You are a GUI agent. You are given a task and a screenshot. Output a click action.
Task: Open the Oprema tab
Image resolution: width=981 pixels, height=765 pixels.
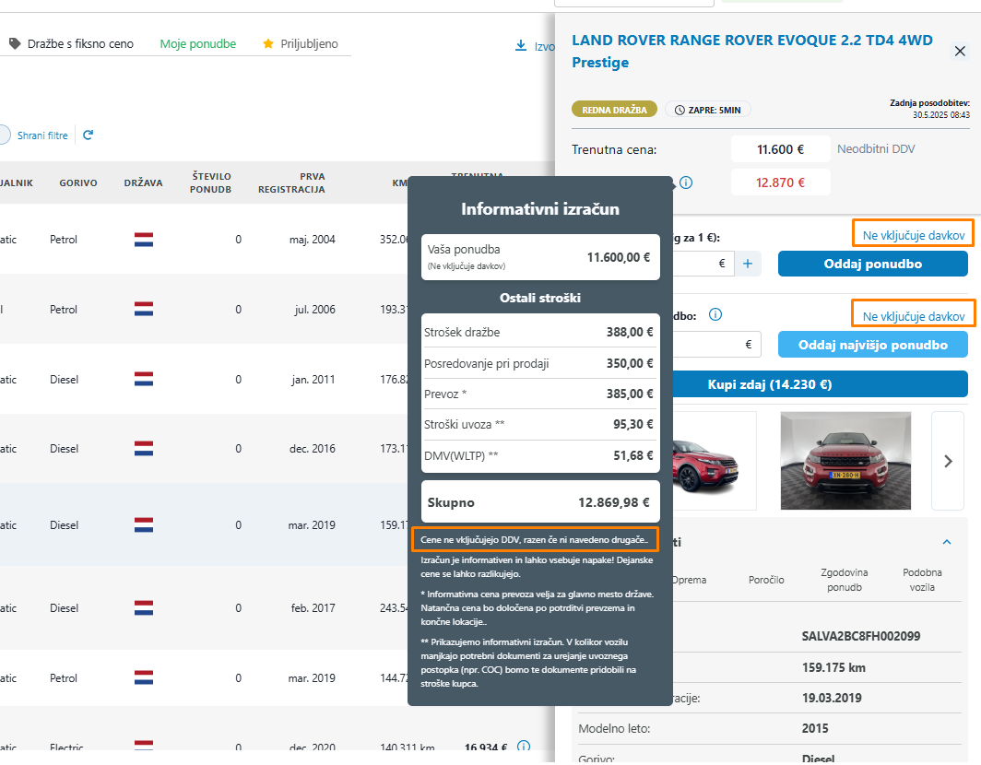(x=689, y=580)
